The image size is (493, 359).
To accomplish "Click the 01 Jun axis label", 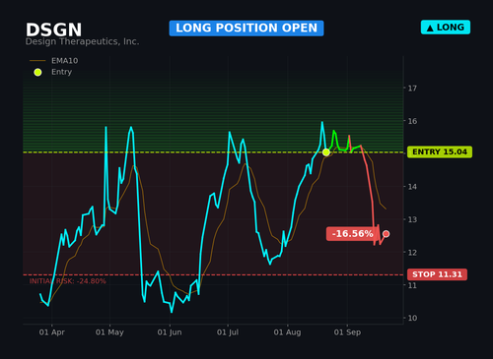I will (x=170, y=332).
